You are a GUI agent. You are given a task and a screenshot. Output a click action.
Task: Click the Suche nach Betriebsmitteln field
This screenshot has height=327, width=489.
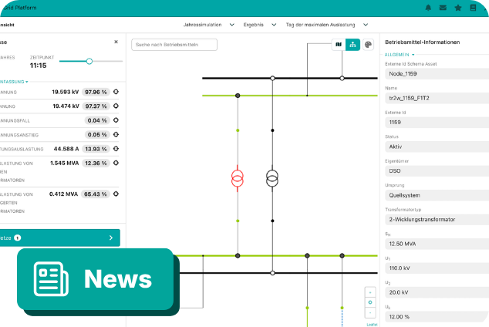(x=174, y=45)
